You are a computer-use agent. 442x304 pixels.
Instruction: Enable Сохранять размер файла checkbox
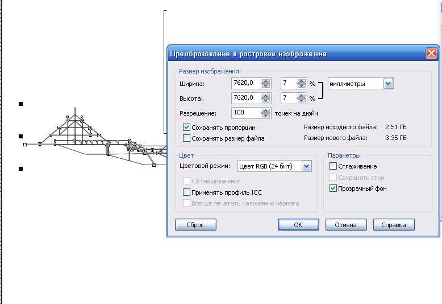coord(186,138)
